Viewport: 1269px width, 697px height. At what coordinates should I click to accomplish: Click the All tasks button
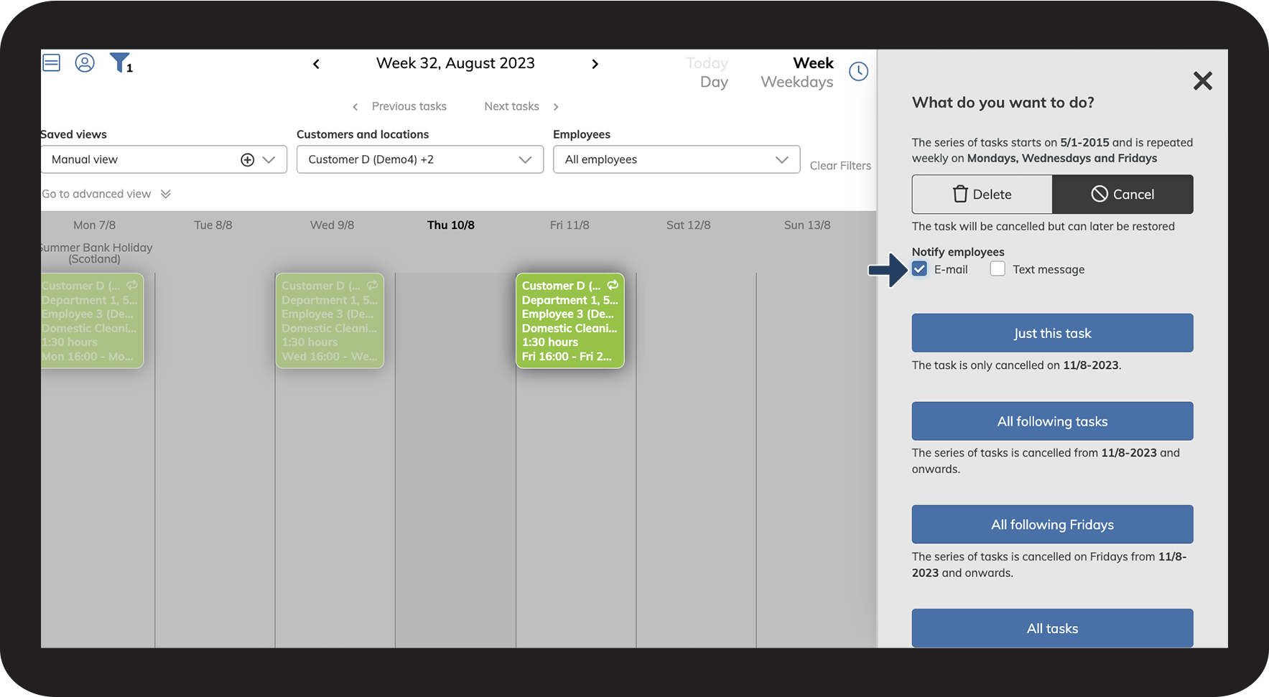pos(1052,628)
